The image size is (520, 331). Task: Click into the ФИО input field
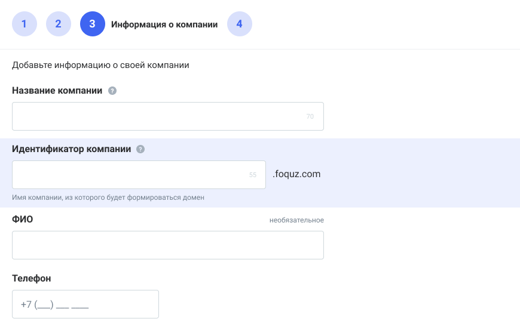tap(167, 245)
